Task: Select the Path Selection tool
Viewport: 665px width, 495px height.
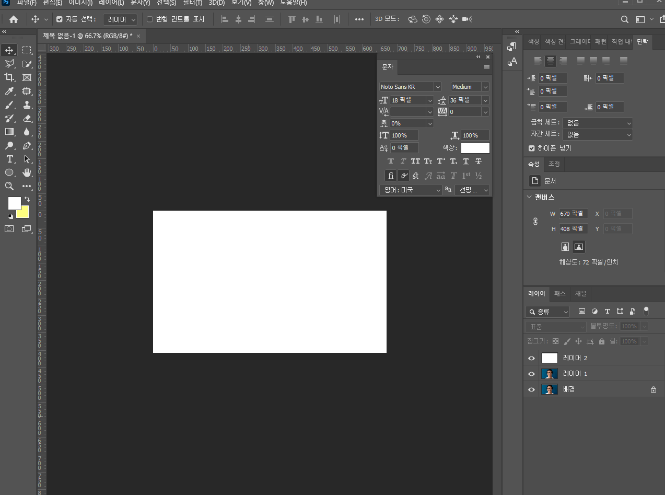Action: coord(27,159)
